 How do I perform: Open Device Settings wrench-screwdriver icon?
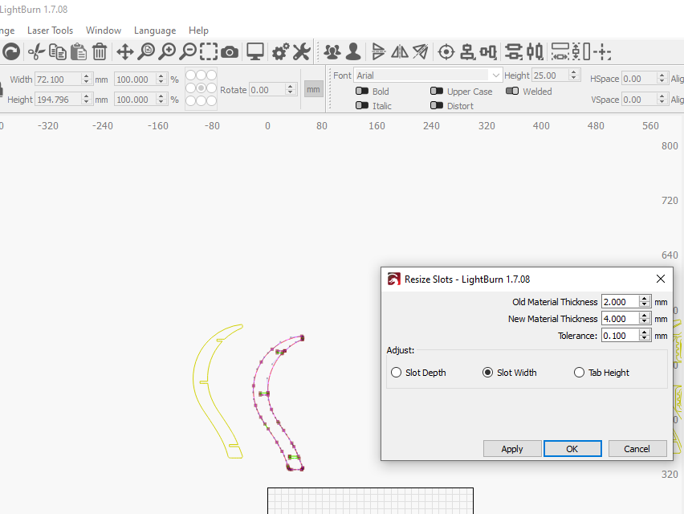(x=301, y=52)
